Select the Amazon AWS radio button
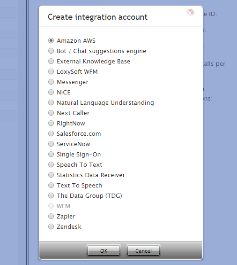 pos(51,40)
